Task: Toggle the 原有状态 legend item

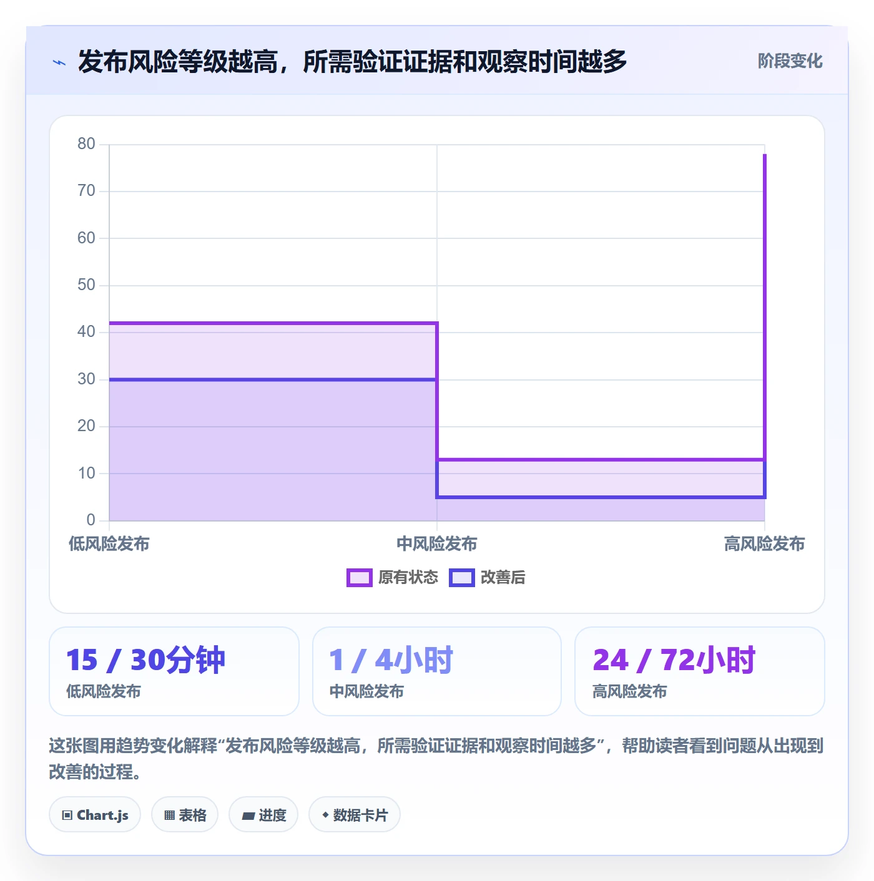Action: point(393,578)
